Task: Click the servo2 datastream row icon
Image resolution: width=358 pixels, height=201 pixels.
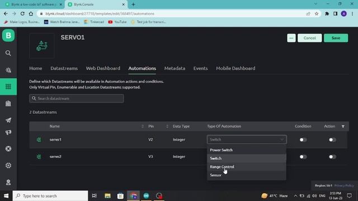Action: (39, 156)
